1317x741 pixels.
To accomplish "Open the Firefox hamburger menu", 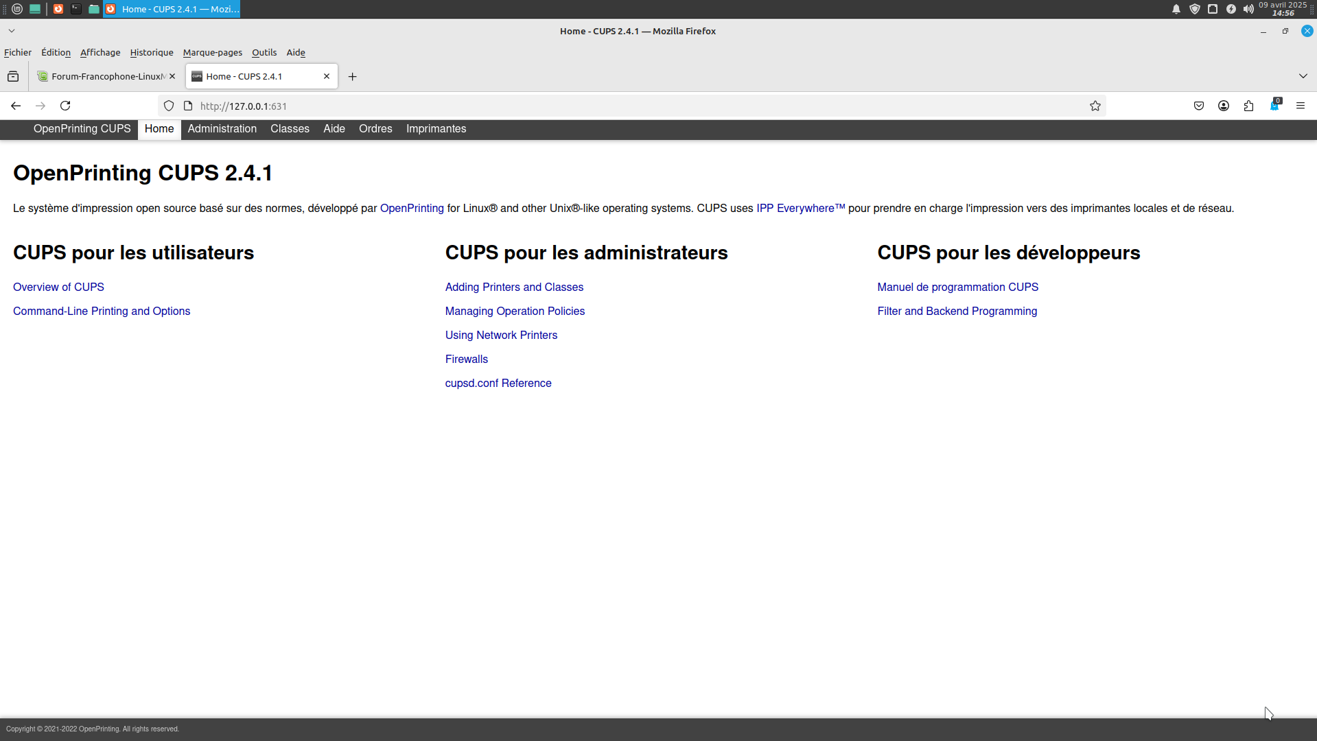I will 1301,106.
